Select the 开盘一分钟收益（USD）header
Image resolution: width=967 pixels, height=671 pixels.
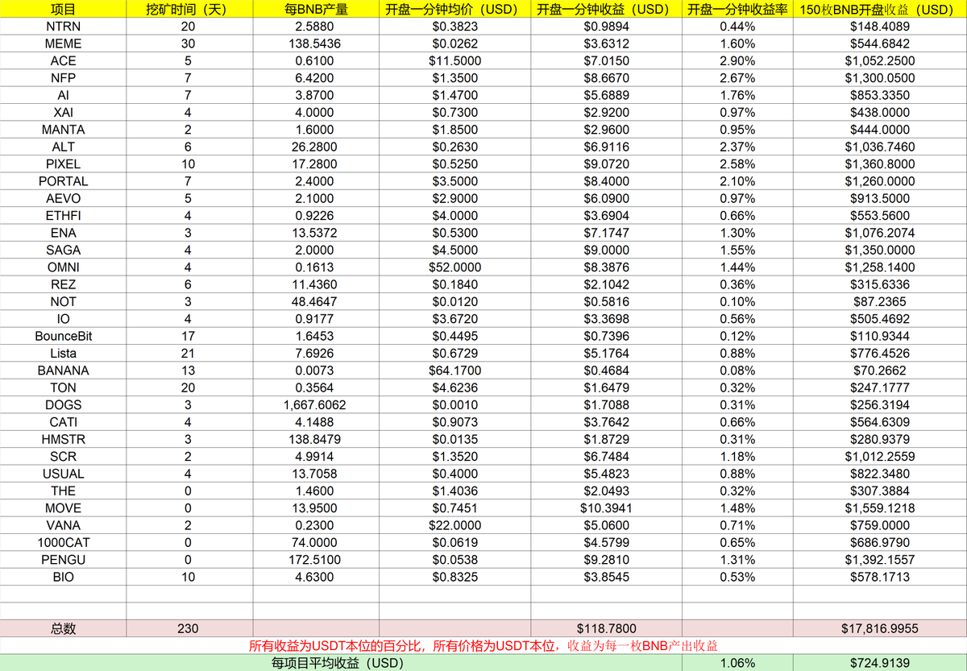[606, 9]
